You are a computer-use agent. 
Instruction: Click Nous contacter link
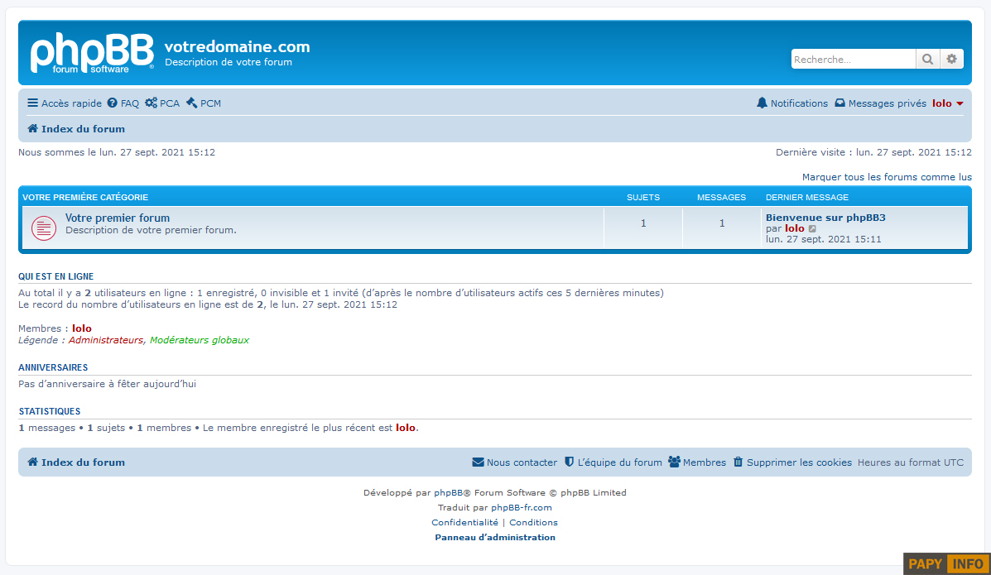tap(522, 462)
